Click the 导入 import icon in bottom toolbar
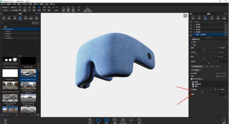The image size is (229, 124). (90, 121)
